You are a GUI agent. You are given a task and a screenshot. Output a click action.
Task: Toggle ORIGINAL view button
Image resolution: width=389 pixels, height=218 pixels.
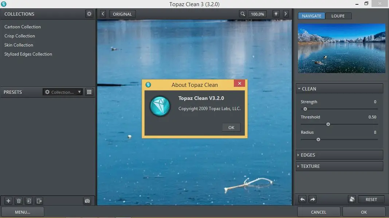click(122, 14)
